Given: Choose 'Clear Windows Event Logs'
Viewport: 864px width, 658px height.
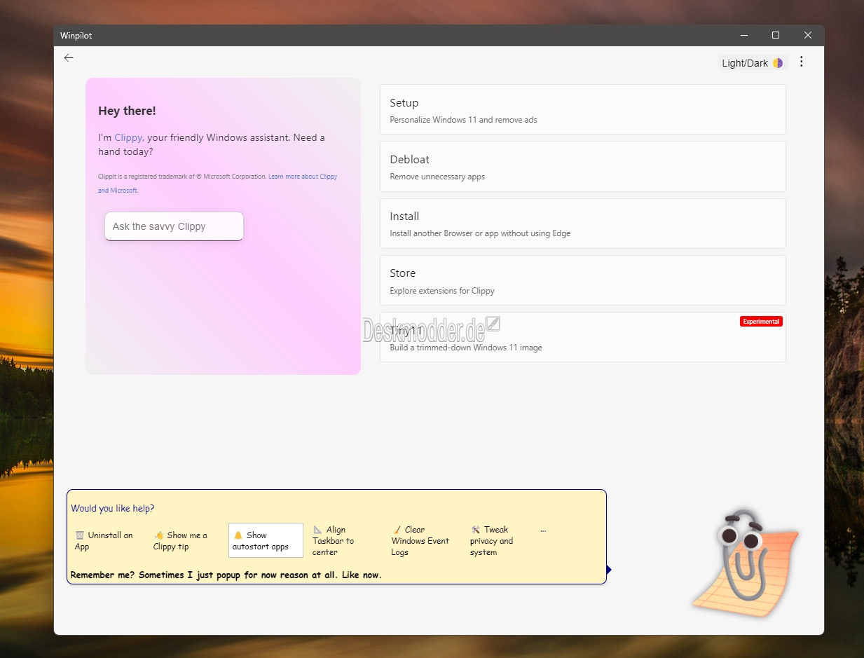Looking at the screenshot, I should coord(422,541).
